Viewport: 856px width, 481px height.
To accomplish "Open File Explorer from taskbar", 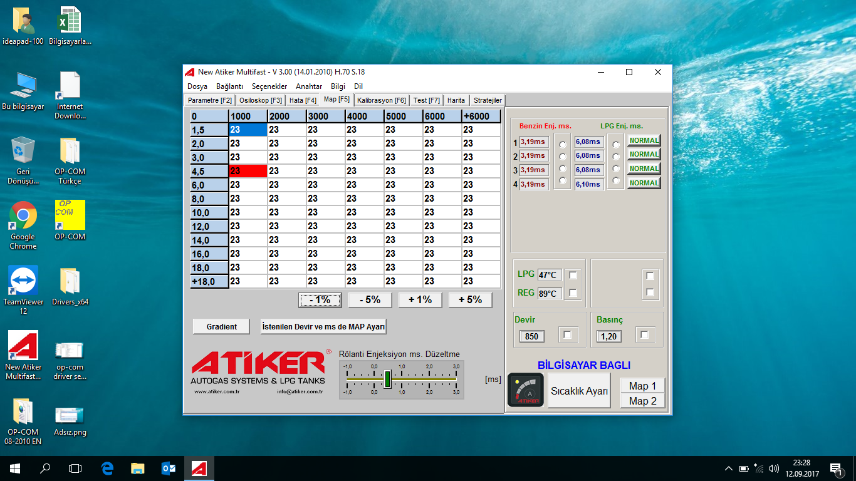I will (x=138, y=468).
